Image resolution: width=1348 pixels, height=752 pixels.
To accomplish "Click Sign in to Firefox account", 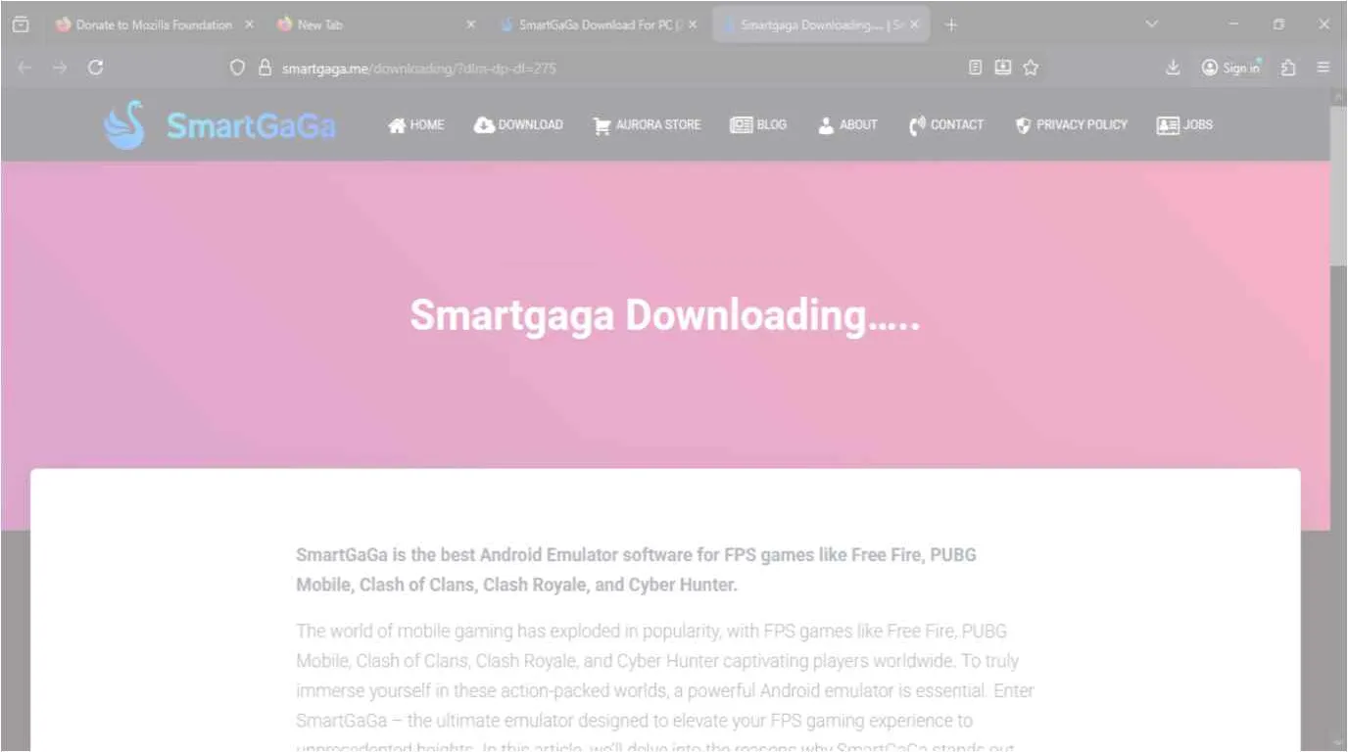I will 1231,68.
